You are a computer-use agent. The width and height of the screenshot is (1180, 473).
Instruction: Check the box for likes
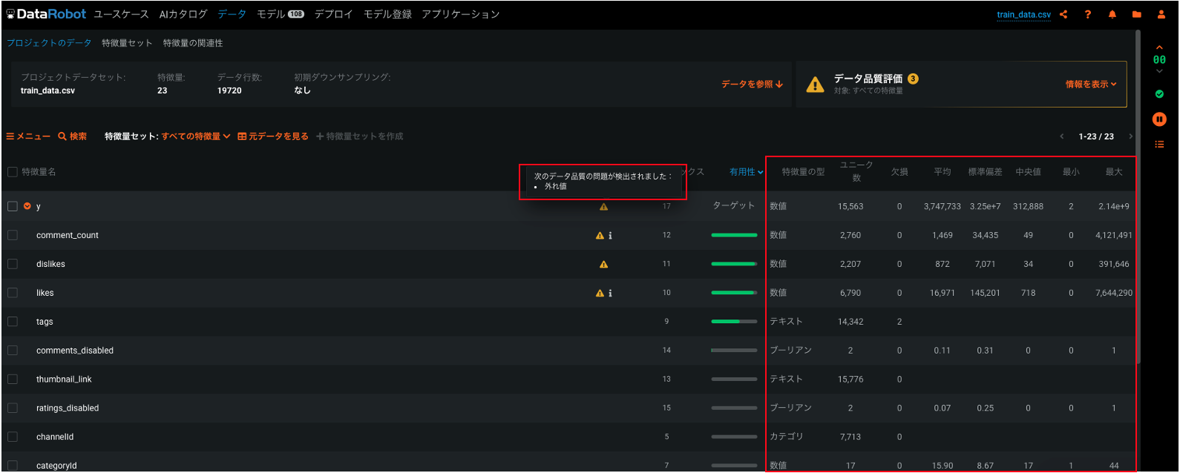click(13, 293)
